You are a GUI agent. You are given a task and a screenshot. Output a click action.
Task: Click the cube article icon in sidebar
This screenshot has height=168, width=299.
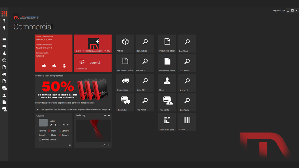coord(4,60)
